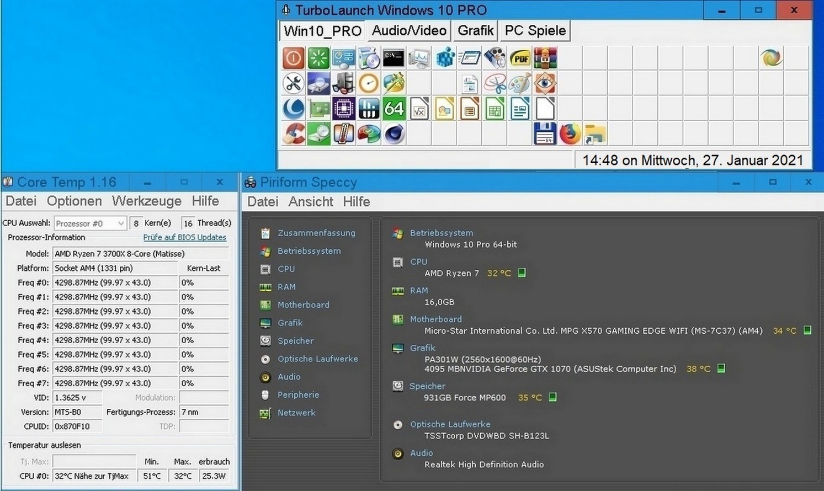Click the orange clock icon in TurboLaunch

coord(369,83)
